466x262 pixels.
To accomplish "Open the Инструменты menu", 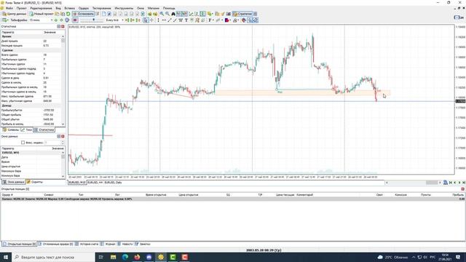I will pyautogui.click(x=124, y=8).
